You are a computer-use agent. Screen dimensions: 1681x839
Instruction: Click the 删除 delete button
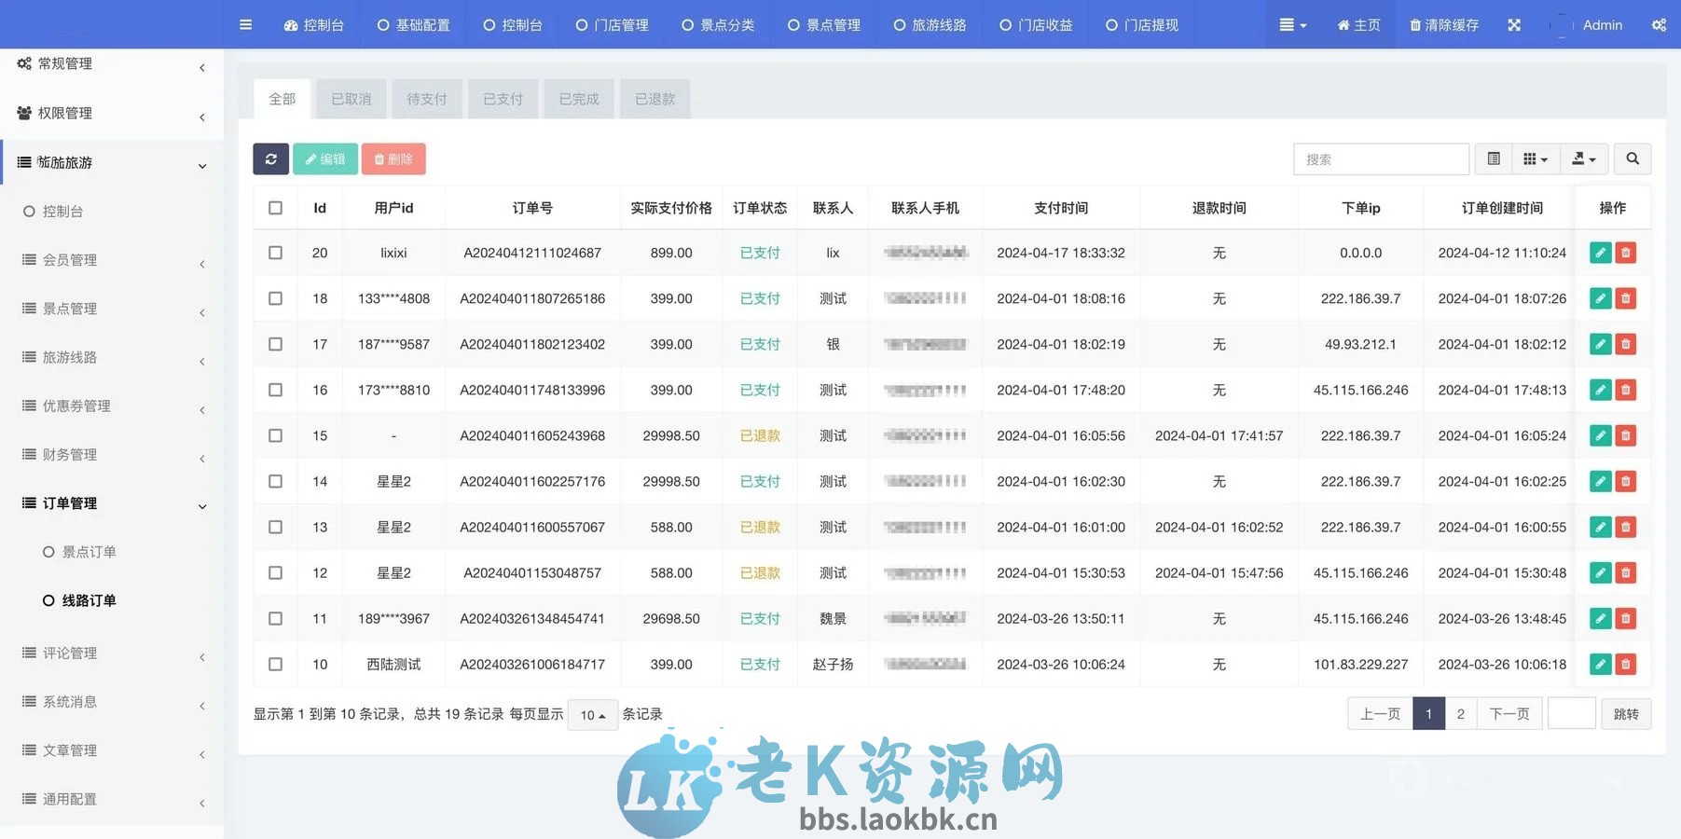pos(394,158)
